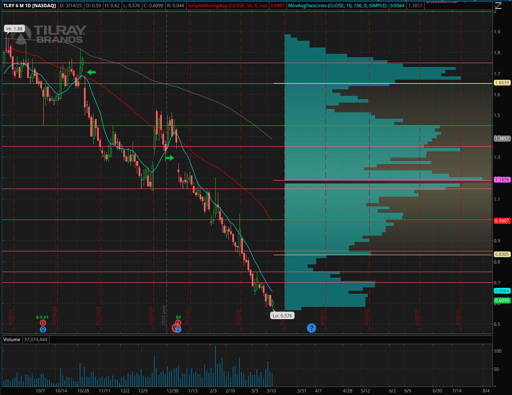Image resolution: width=512 pixels, height=395 pixels.
Task: Select the left-pointing green arrow drawing
Action: pos(92,72)
